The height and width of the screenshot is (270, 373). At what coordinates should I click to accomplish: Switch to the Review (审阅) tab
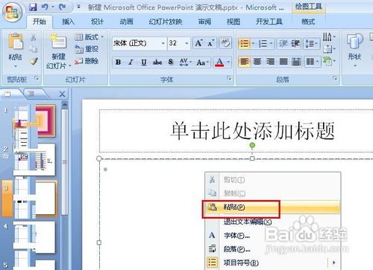pos(204,22)
